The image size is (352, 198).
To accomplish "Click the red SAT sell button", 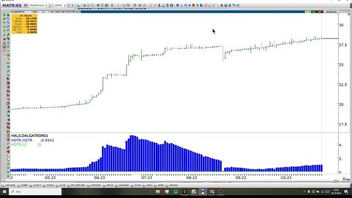I will click(320, 12).
